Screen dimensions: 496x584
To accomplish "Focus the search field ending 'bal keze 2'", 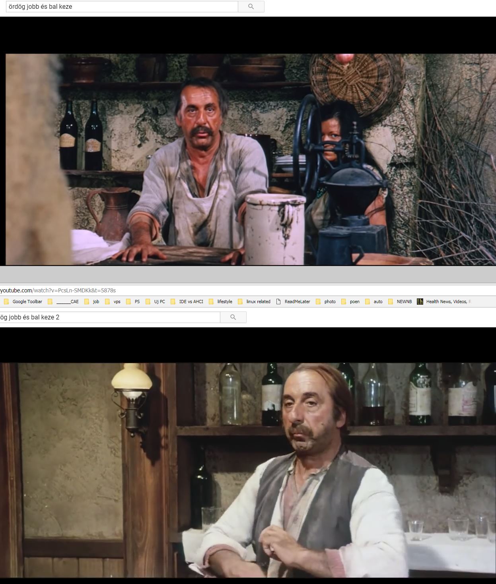I will tap(110, 317).
